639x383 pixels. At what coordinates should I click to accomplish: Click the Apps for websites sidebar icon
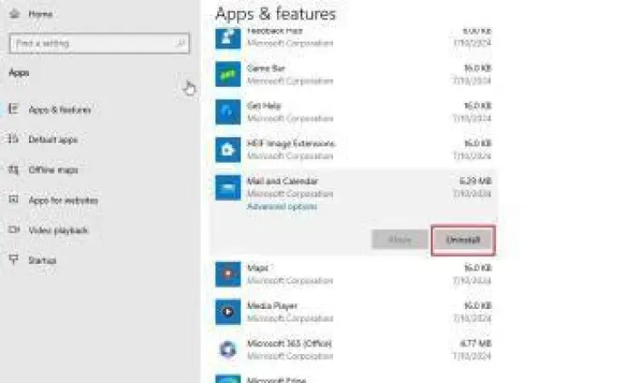tap(14, 199)
